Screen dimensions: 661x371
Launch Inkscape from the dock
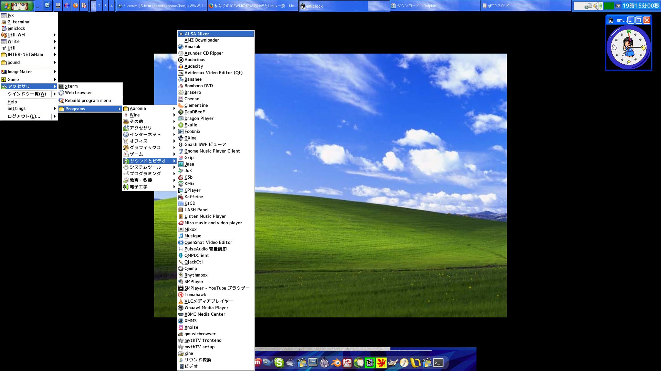tap(290, 362)
